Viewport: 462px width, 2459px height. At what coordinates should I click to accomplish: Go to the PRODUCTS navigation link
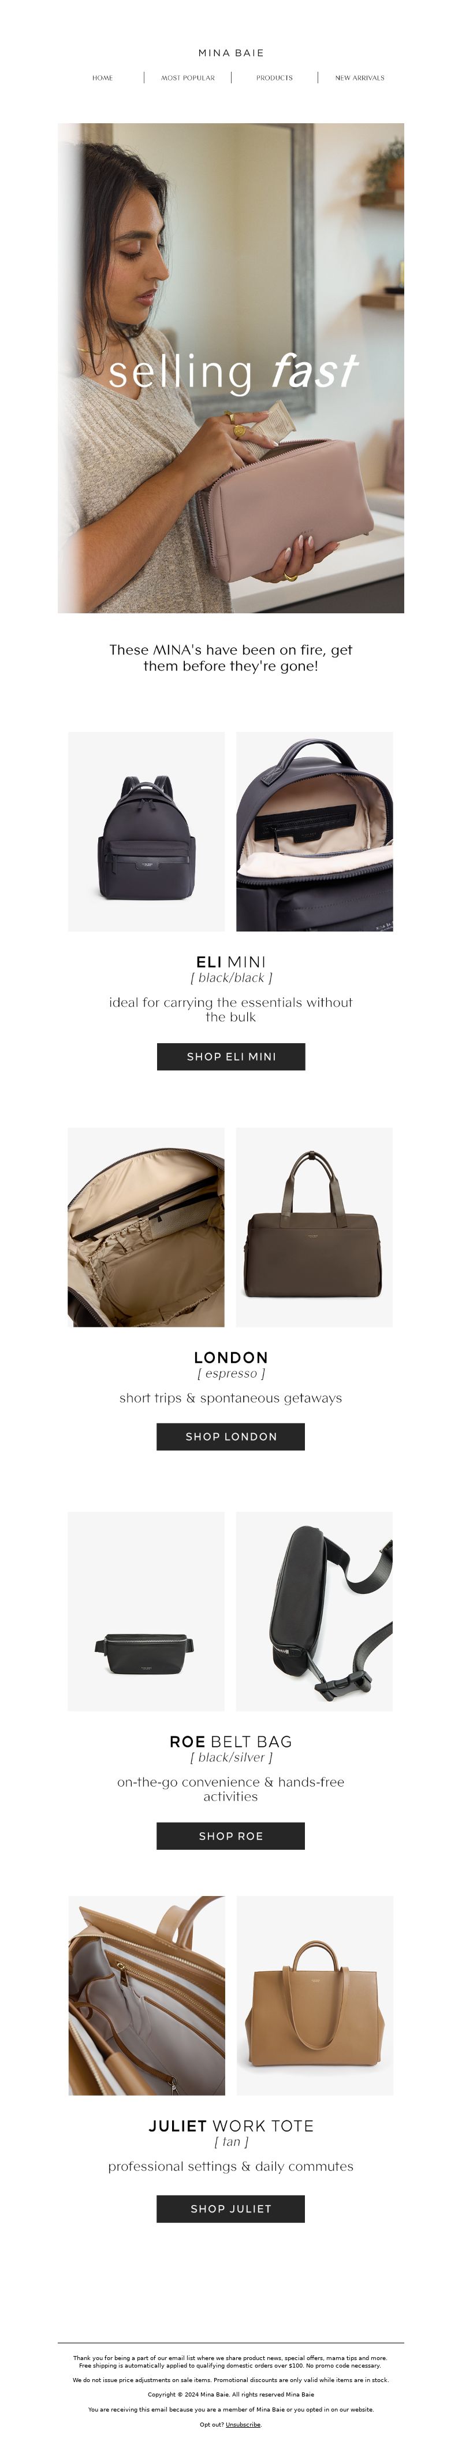[274, 78]
